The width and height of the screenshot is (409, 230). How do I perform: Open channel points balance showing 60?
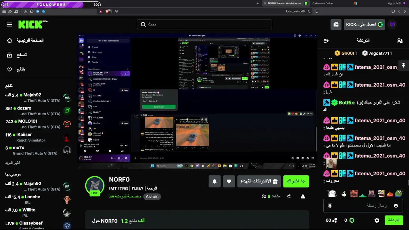coord(331,220)
